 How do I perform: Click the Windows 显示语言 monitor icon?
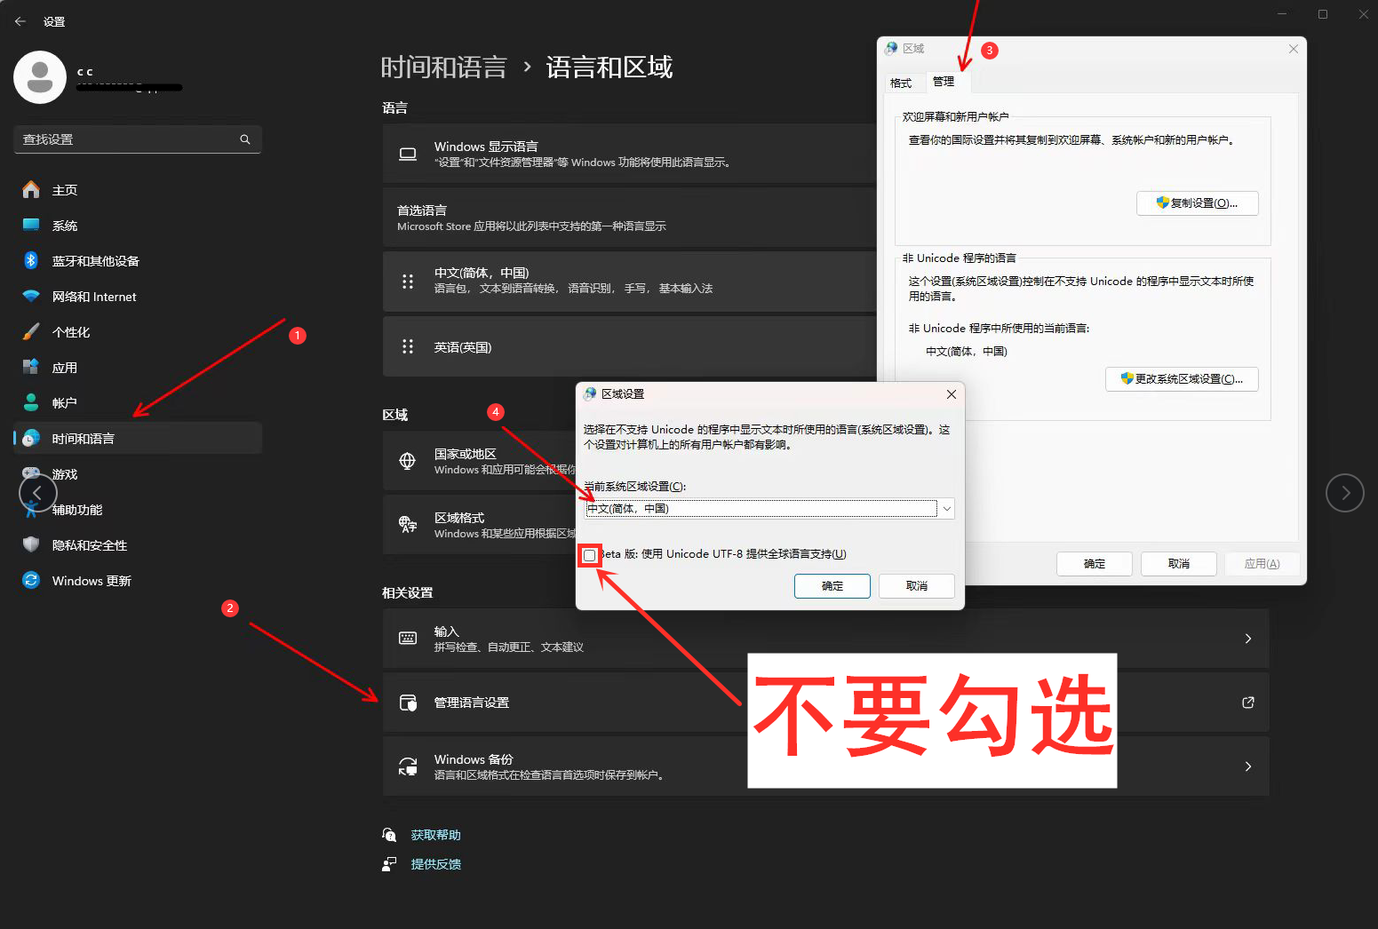[x=408, y=154]
